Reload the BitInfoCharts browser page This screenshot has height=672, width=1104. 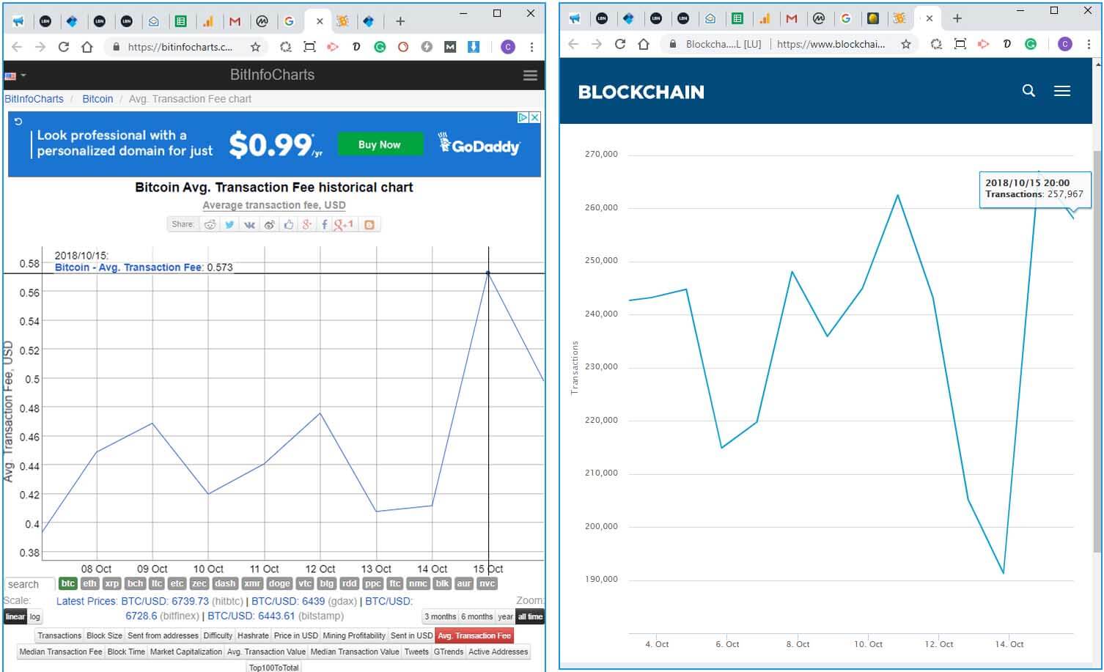64,47
